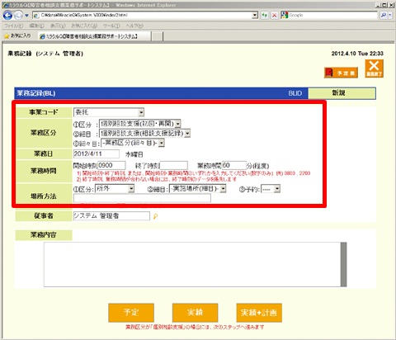
Task: Click the 実績 button
Action: [195, 313]
